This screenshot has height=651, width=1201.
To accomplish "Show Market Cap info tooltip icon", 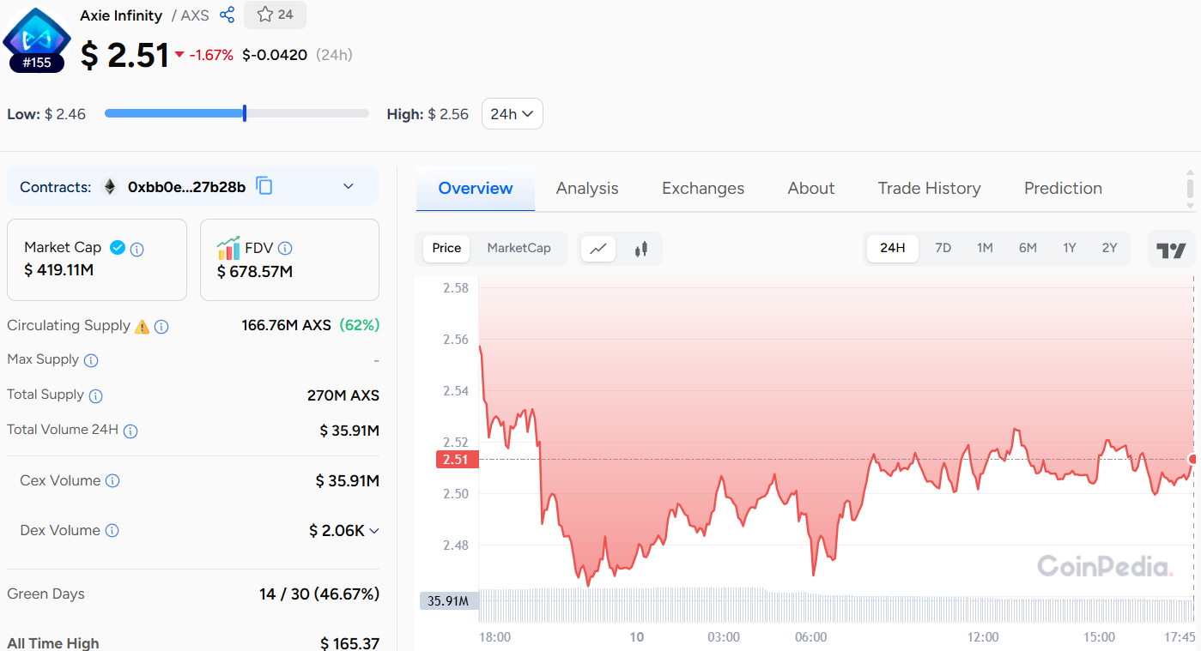I will (136, 250).
